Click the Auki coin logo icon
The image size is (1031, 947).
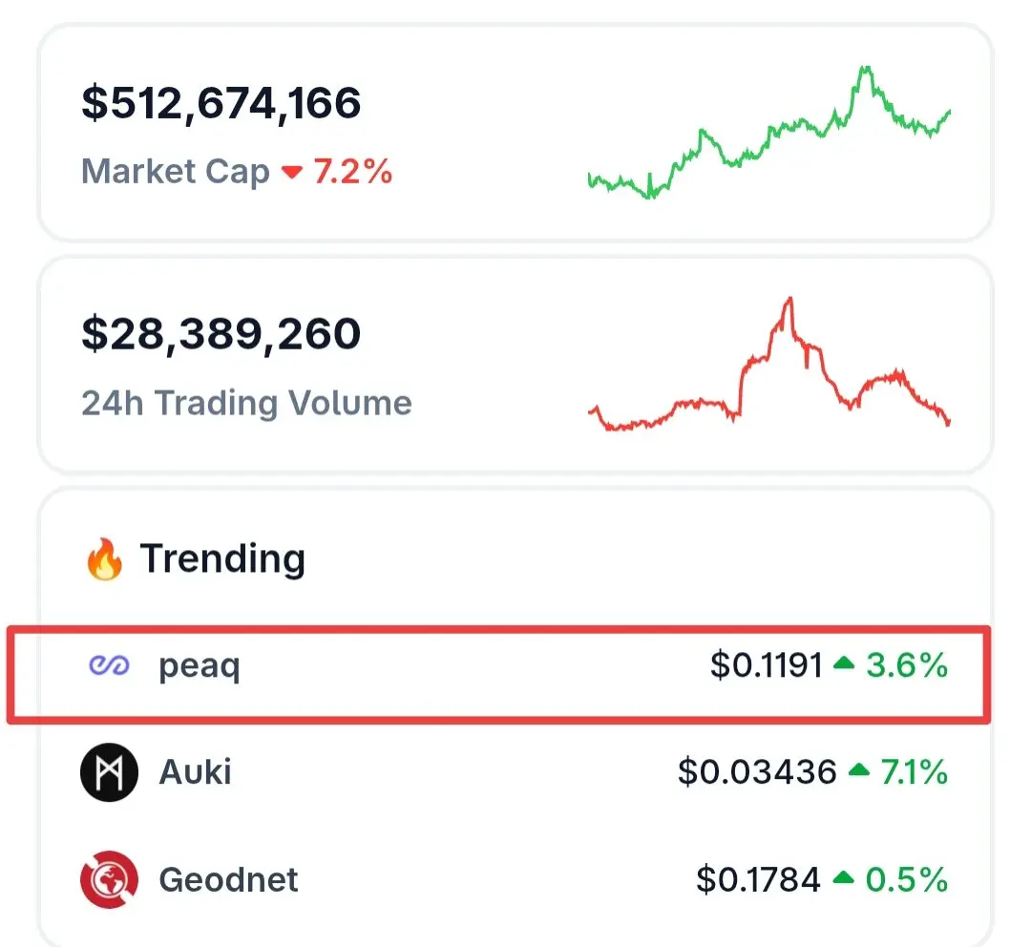(109, 772)
